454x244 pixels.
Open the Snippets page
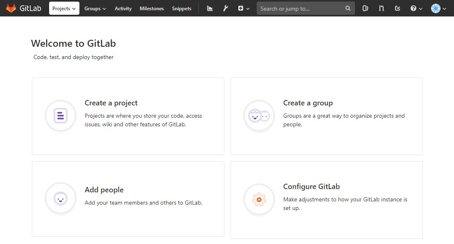tap(181, 9)
